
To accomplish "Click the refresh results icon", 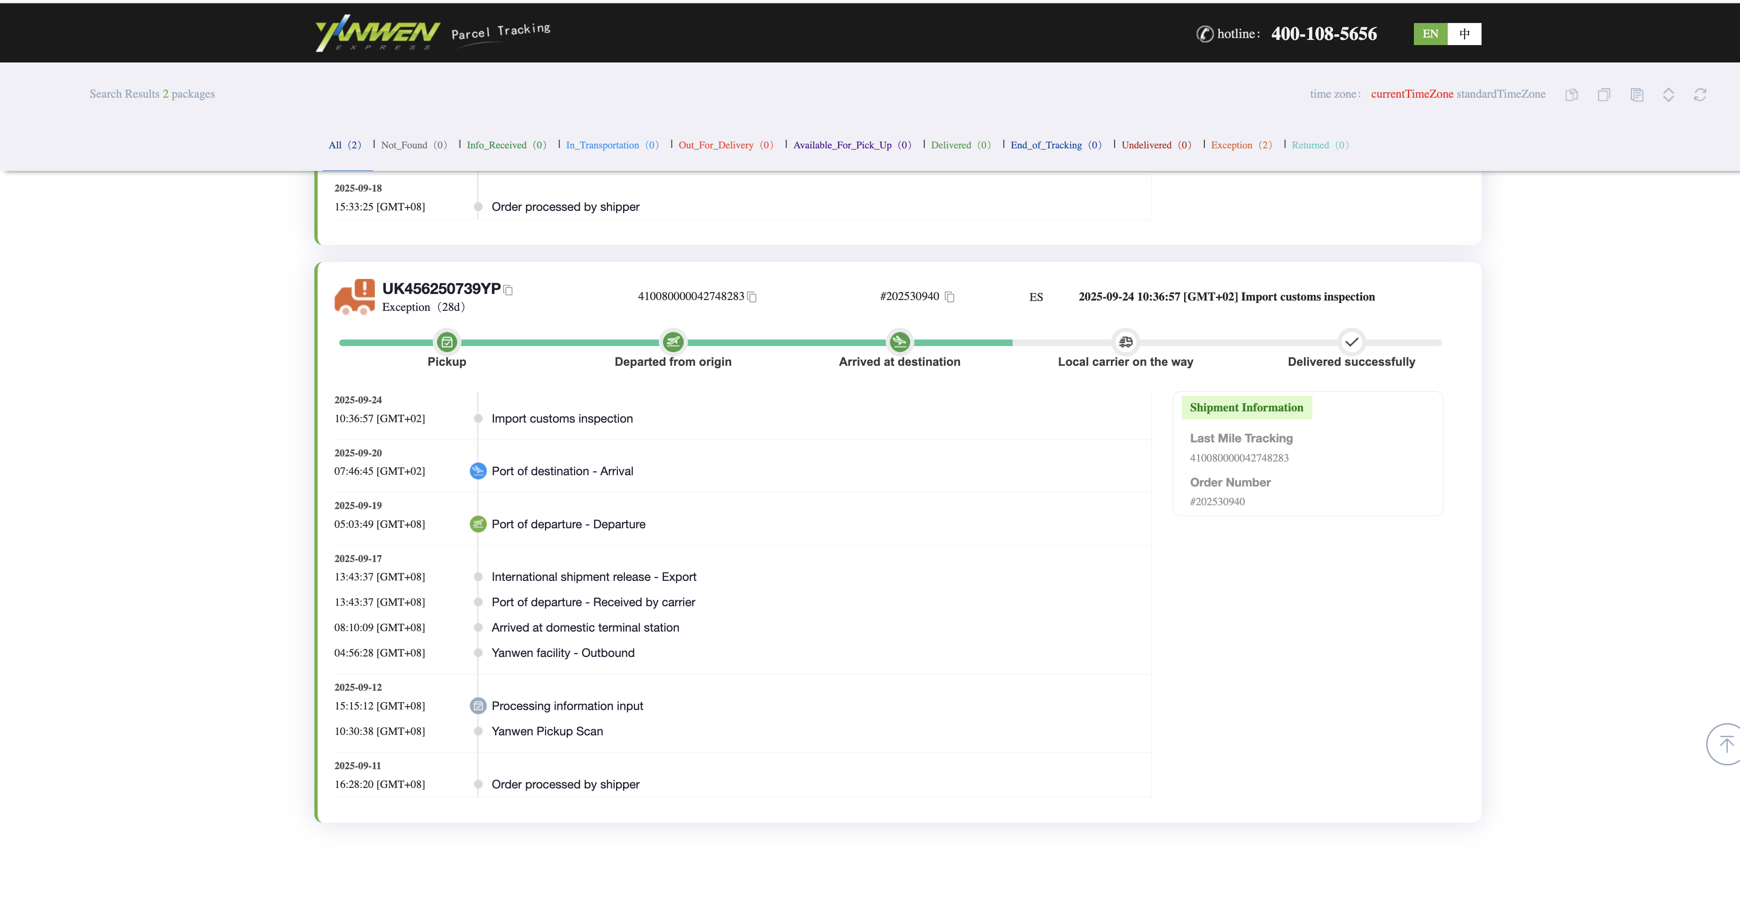I will tap(1700, 94).
